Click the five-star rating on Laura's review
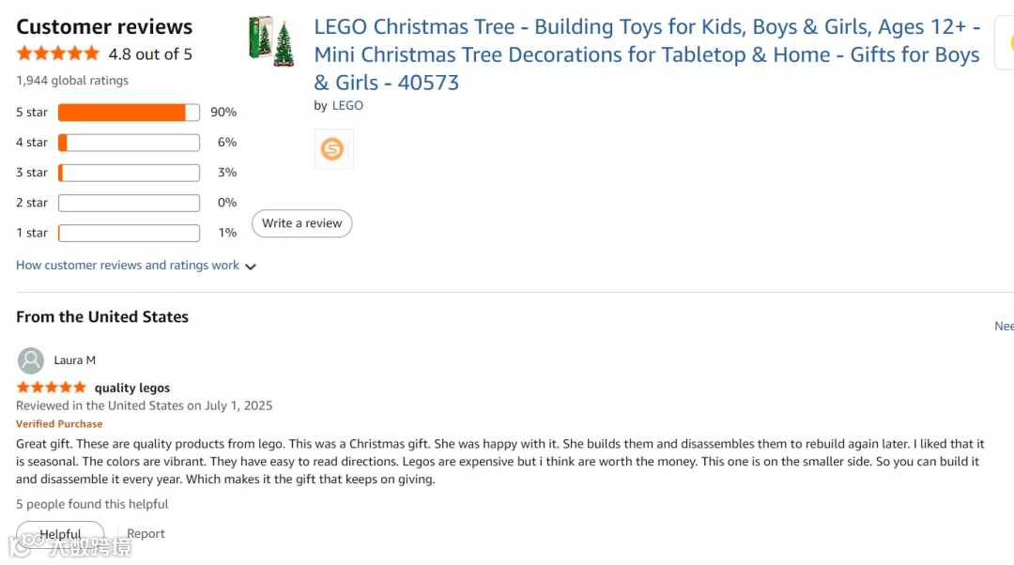The width and height of the screenshot is (1014, 565). (52, 388)
